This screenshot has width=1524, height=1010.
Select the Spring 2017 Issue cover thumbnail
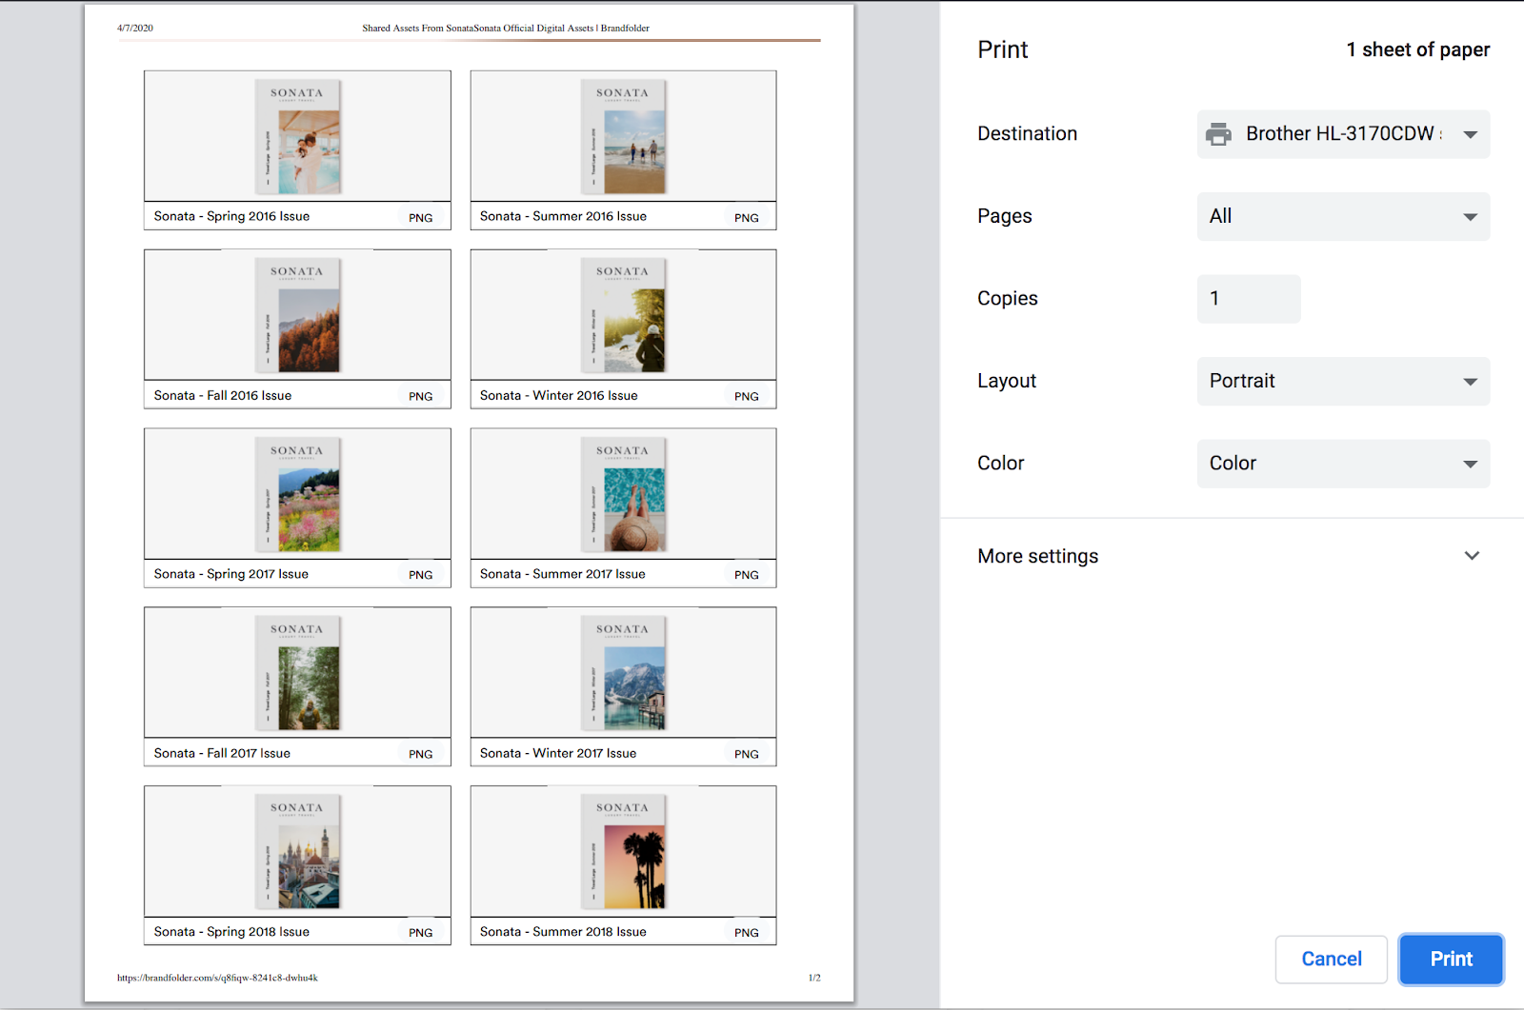pos(298,495)
